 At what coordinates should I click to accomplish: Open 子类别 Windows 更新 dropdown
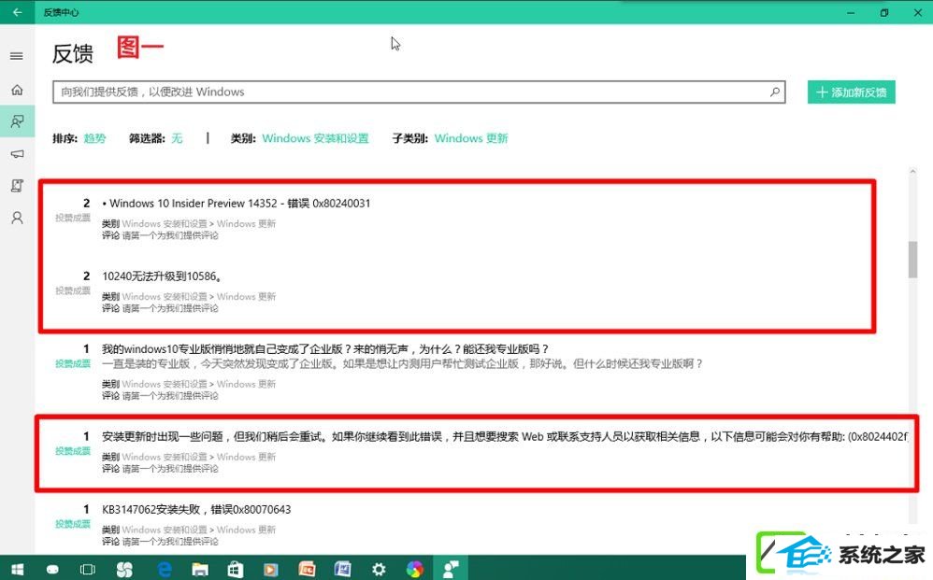click(470, 138)
